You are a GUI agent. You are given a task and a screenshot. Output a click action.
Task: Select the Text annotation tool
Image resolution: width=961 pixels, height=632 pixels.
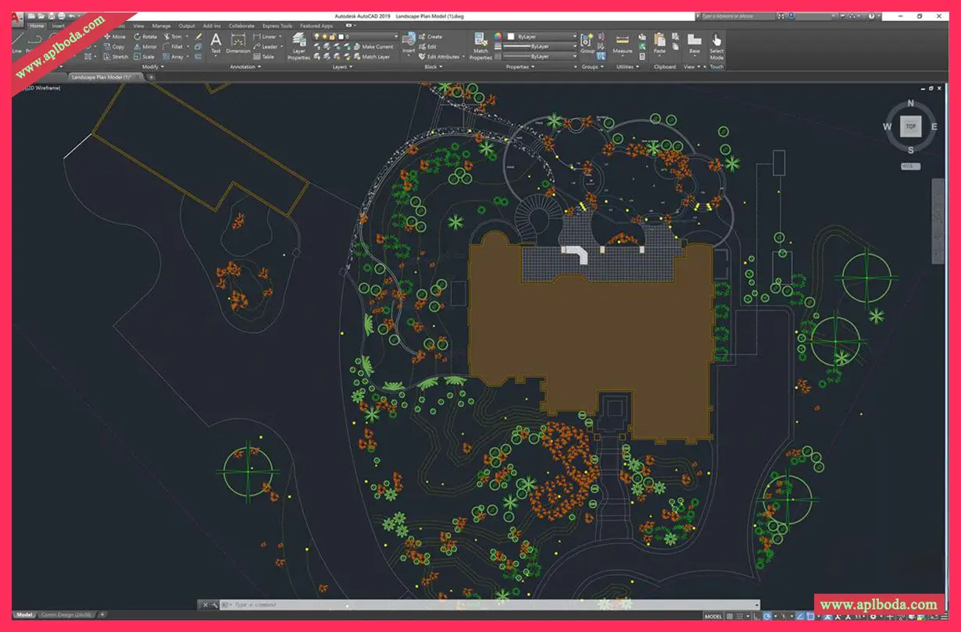216,41
